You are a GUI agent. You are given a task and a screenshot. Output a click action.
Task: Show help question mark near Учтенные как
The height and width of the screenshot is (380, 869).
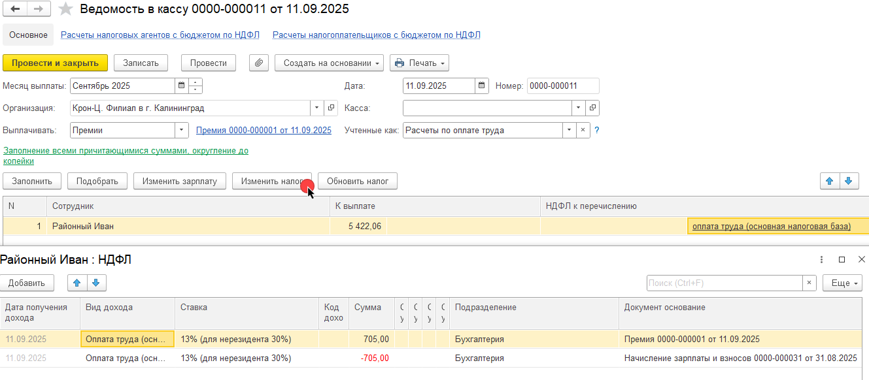coord(597,130)
